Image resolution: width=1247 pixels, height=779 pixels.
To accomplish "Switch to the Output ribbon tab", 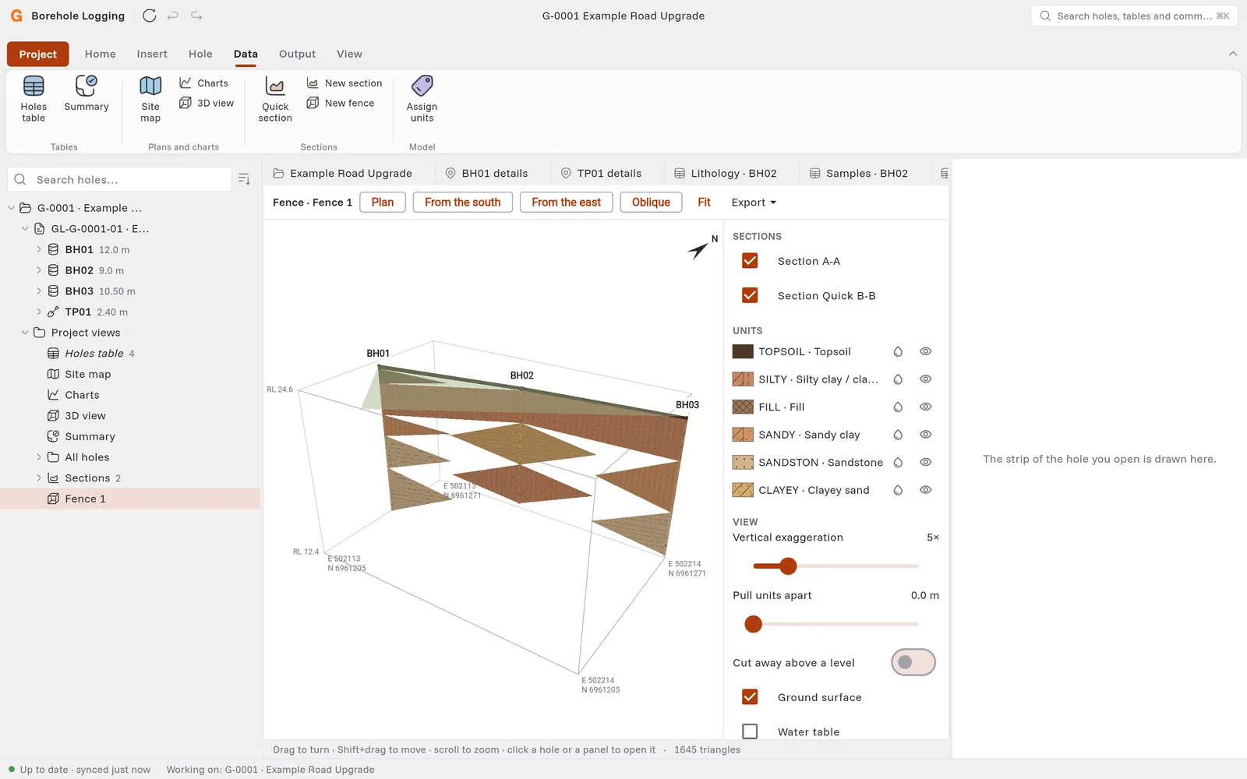I will [298, 54].
